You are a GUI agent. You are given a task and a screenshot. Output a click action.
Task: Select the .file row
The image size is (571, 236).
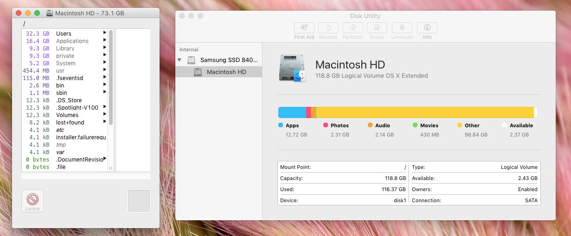[64, 167]
